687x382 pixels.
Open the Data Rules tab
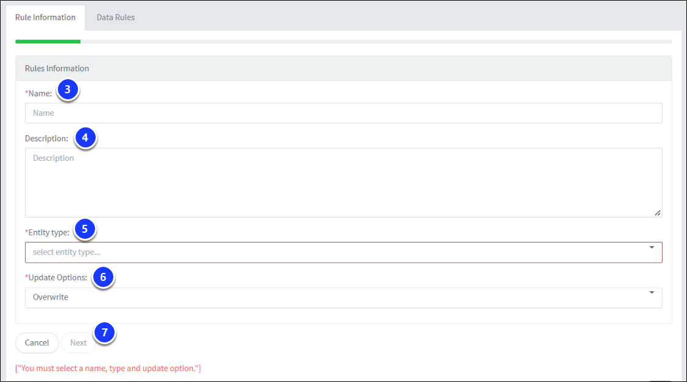116,18
